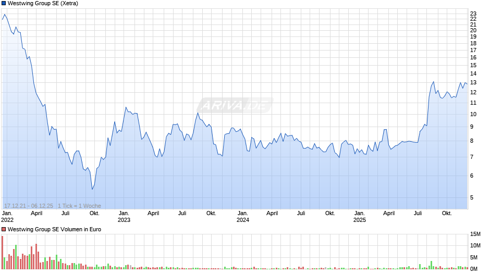Click the '1 Tick = 1 Woche' note

click(79, 206)
